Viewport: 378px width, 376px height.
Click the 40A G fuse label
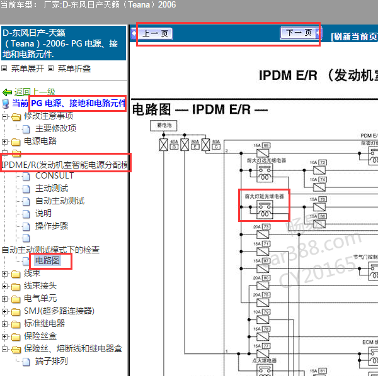174,145
